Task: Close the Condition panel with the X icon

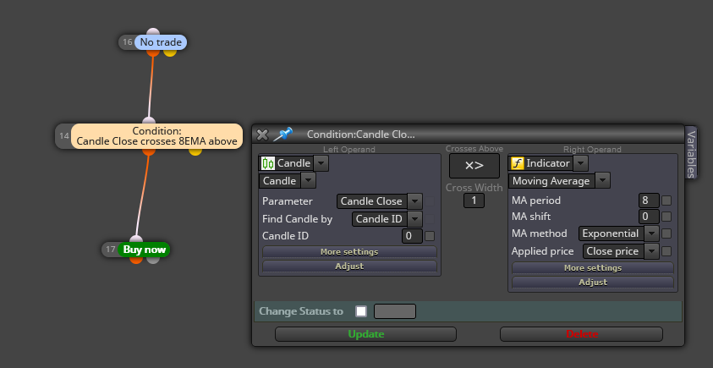Action: (x=262, y=135)
